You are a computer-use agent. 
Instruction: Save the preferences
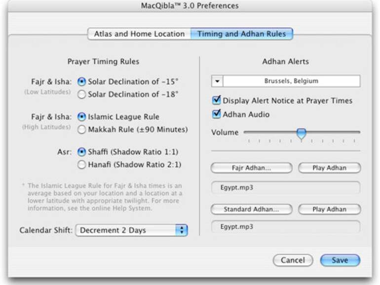pyautogui.click(x=340, y=260)
